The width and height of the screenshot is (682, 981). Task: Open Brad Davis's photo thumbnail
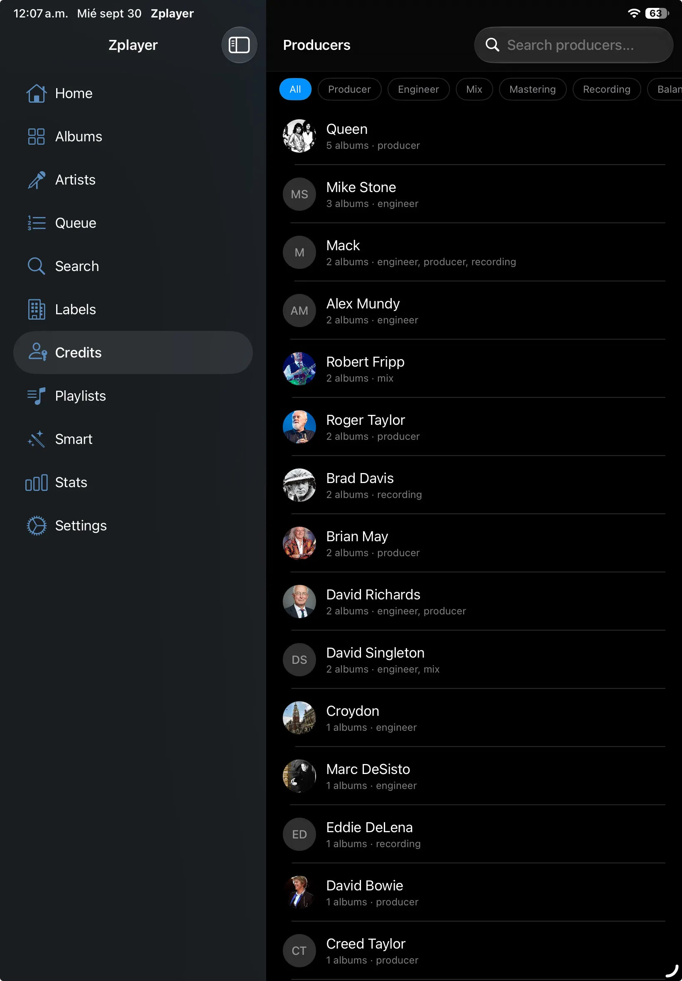299,485
